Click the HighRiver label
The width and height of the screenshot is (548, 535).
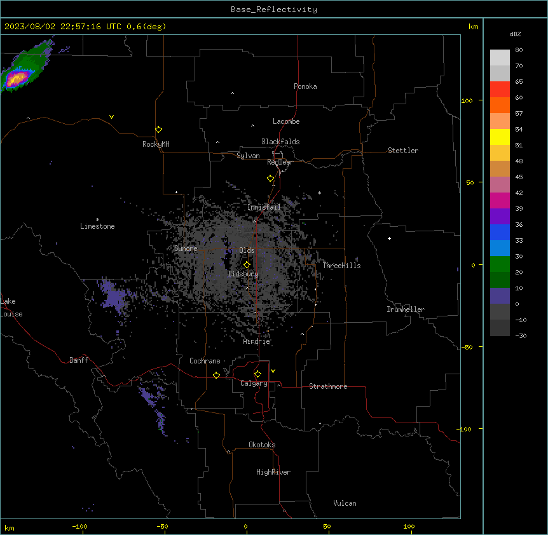[x=273, y=472]
